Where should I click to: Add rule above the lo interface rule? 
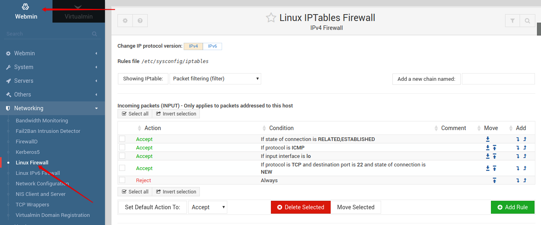525,156
